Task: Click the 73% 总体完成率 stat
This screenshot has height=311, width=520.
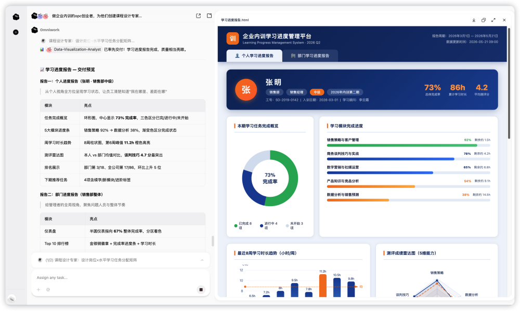Action: (433, 90)
